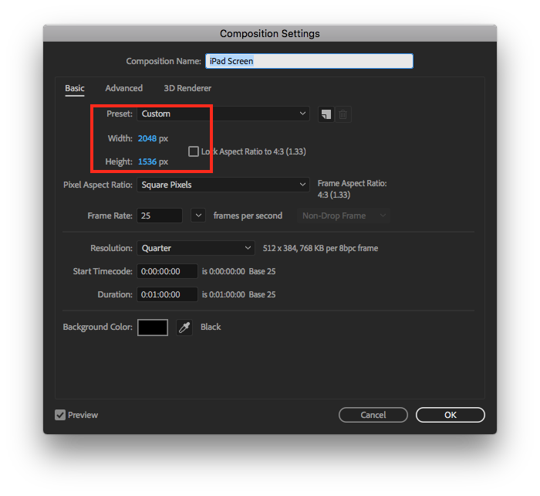
Task: Click the Duration field
Action: [x=167, y=294]
